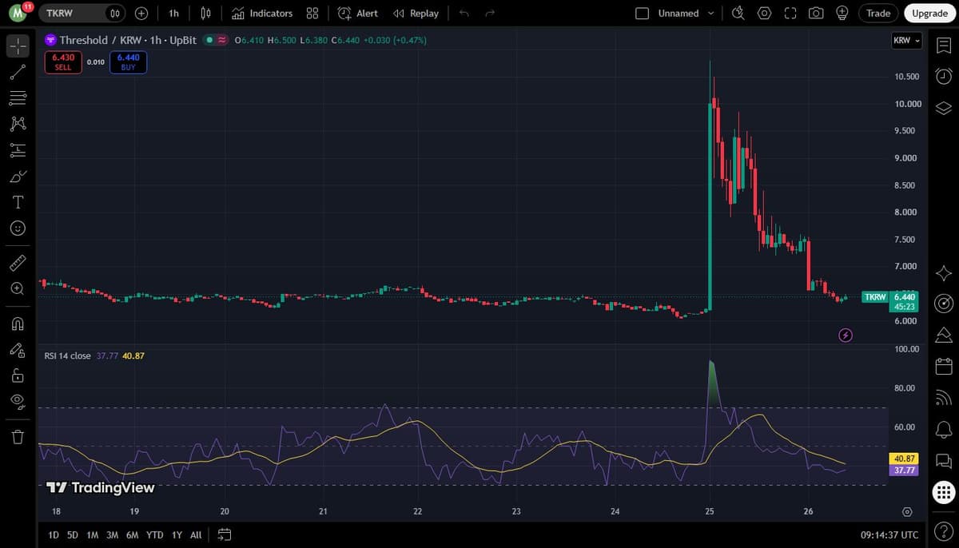Select the 1Y date range
This screenshot has width=959, height=548.
coord(176,534)
